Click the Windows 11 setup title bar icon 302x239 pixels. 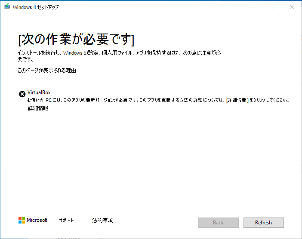pyautogui.click(x=7, y=6)
